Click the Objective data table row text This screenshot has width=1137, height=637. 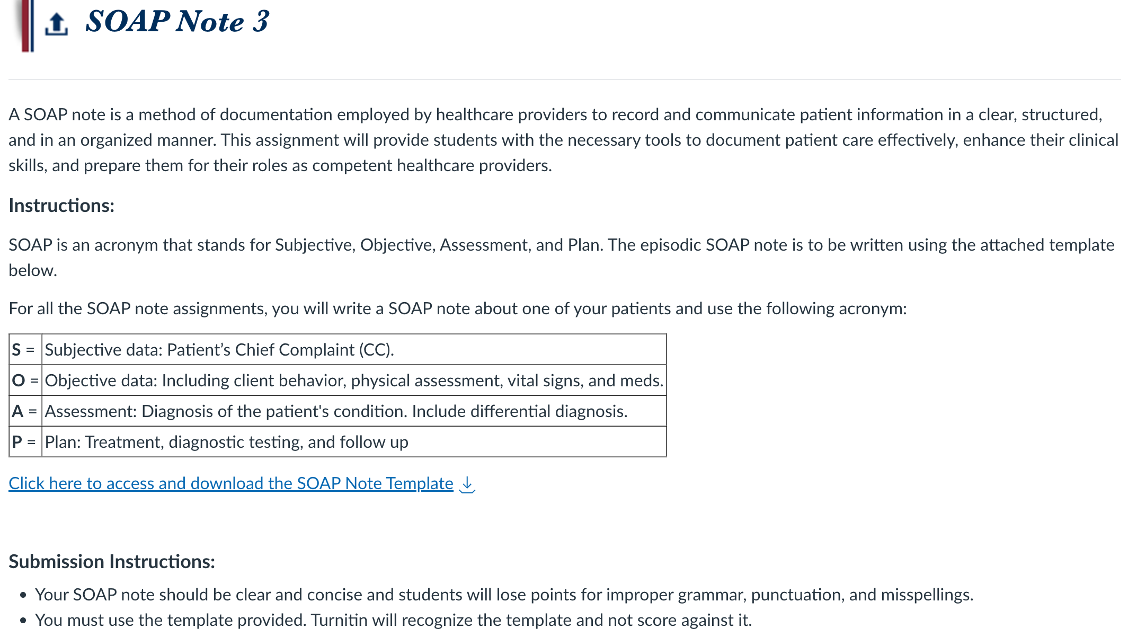[x=354, y=381]
